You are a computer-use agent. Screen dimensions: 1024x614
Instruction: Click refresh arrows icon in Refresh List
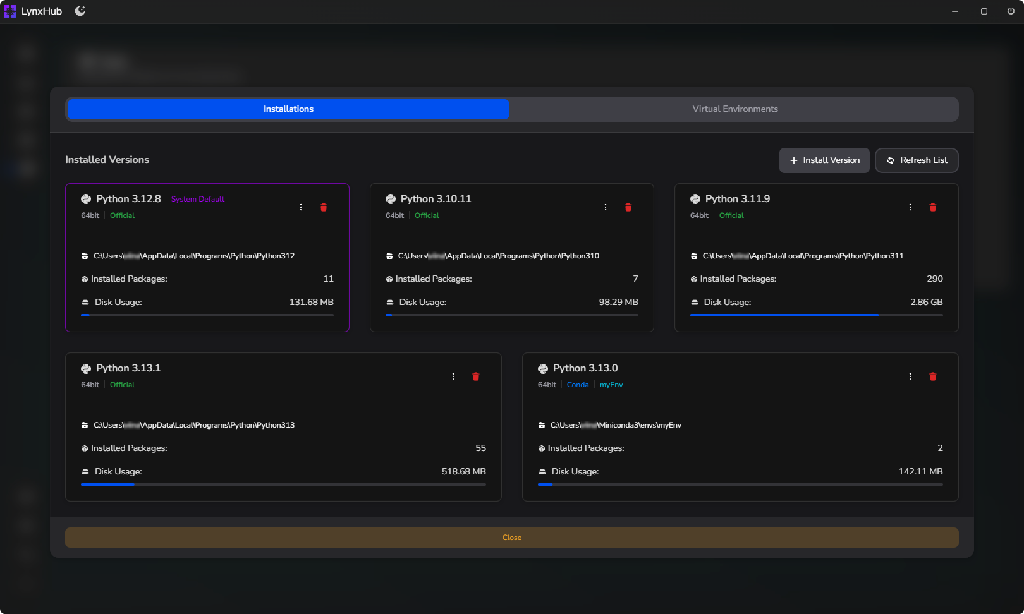tap(891, 160)
